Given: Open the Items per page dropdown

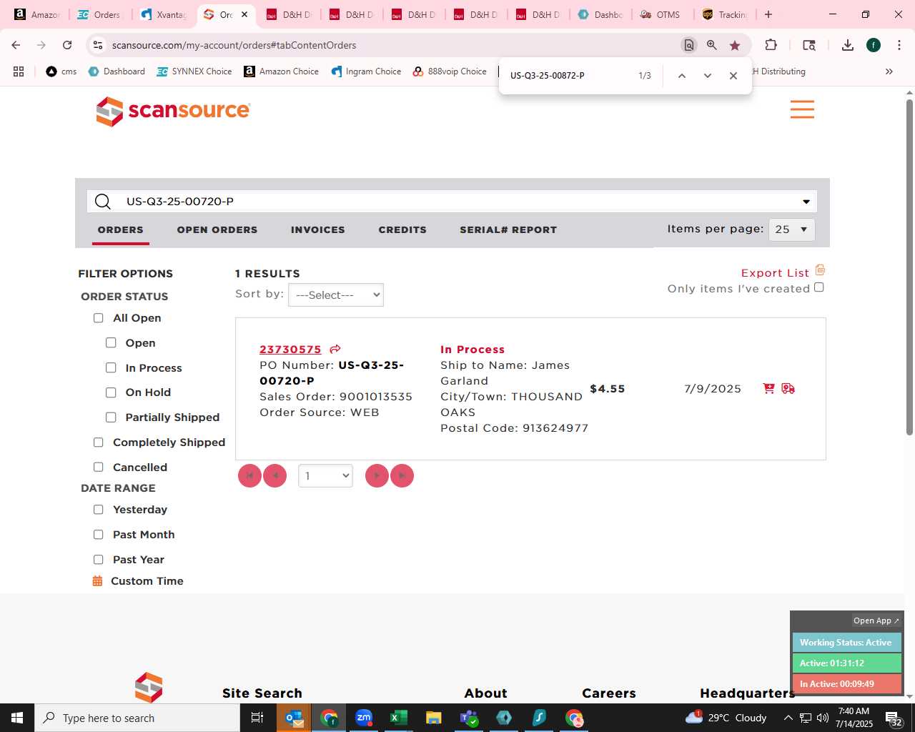Looking at the screenshot, I should 791,229.
